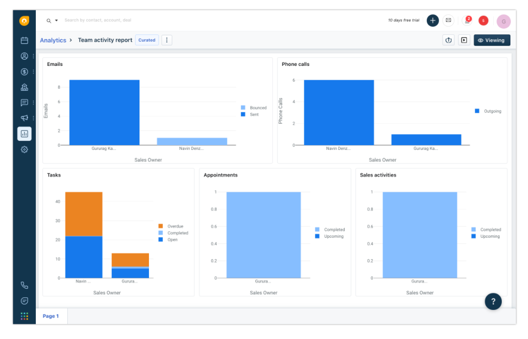Viewport: 528px width, 339px height.
Task: Open Deals dollar icon in sidebar
Action: point(24,72)
